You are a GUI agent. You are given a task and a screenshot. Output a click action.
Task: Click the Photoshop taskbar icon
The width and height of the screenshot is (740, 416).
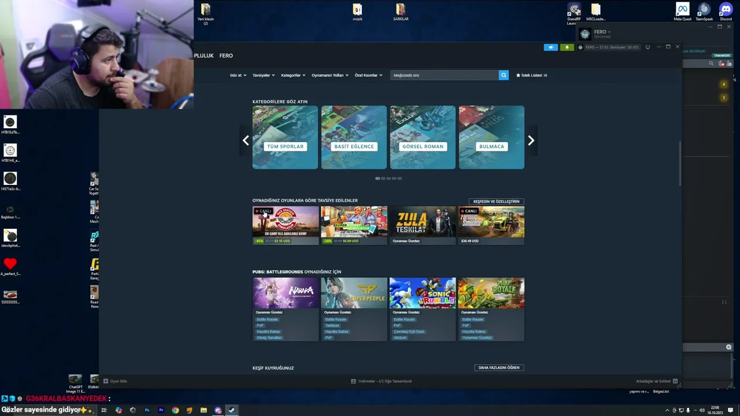(147, 410)
